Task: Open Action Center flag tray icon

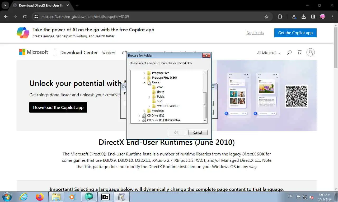Action: coord(298,197)
